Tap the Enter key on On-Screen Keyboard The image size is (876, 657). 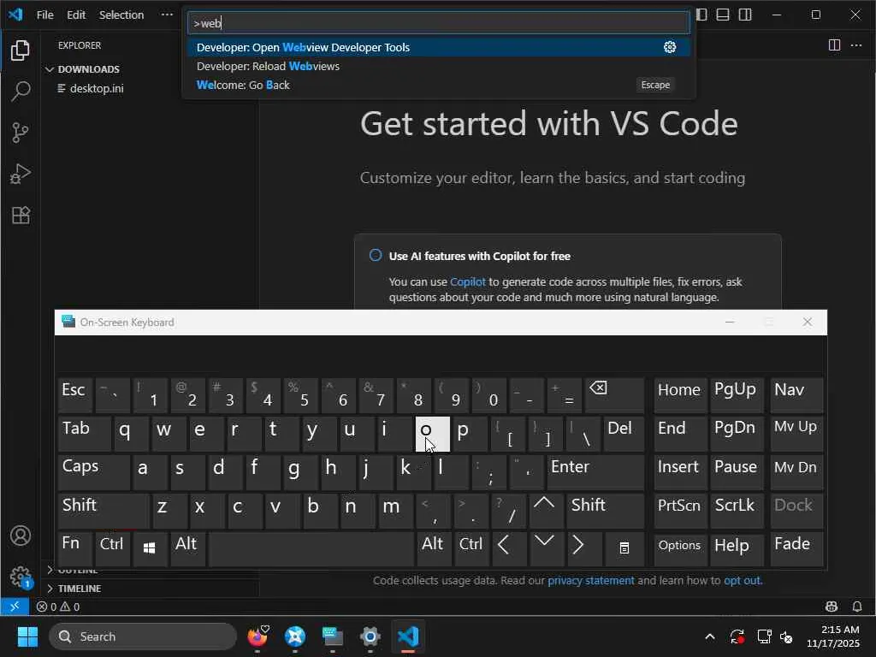595,472
